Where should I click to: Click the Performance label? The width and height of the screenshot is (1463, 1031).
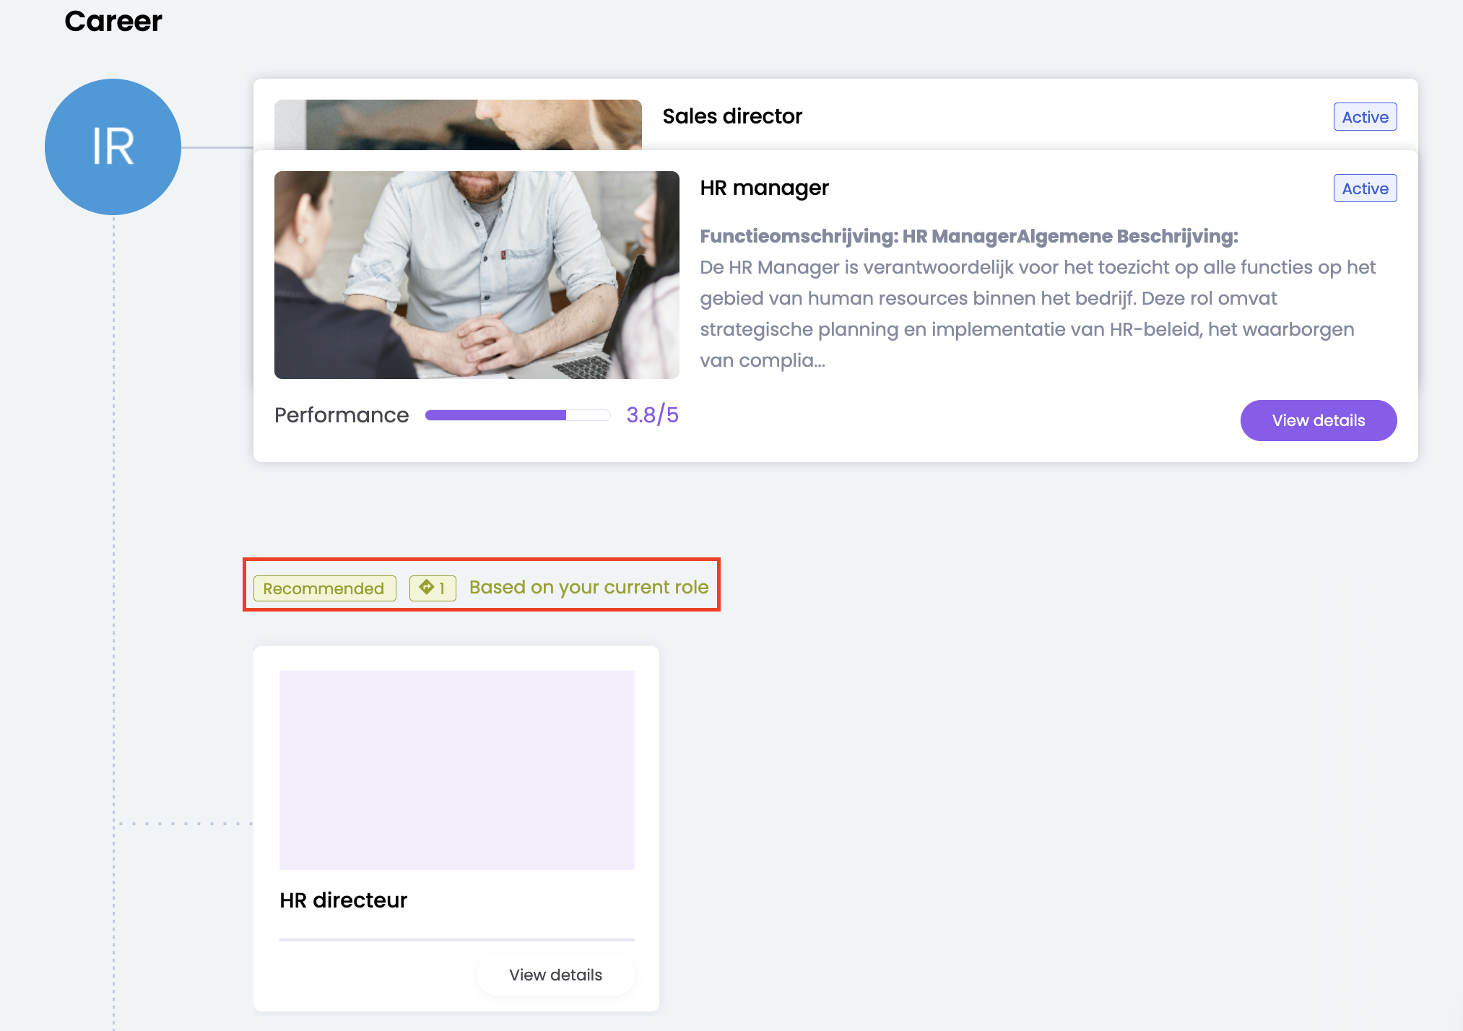point(342,415)
